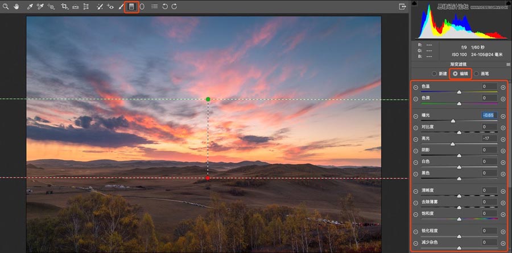This screenshot has height=253, width=512.
Task: Decrease 高光 with minus icon
Action: pos(415,140)
